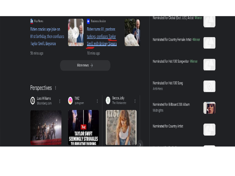
Task: Open the Perspectives section options menu
Action: click(55, 88)
